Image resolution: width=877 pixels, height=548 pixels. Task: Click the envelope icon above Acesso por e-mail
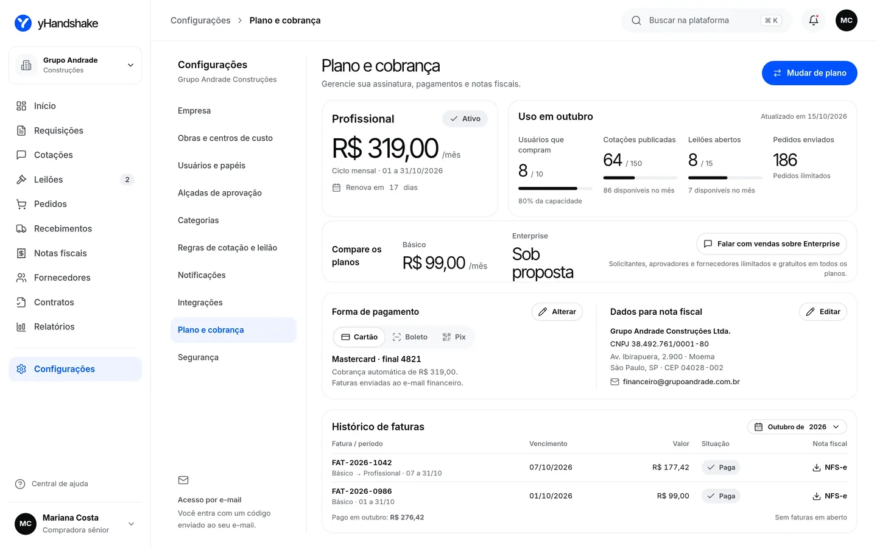pos(183,480)
